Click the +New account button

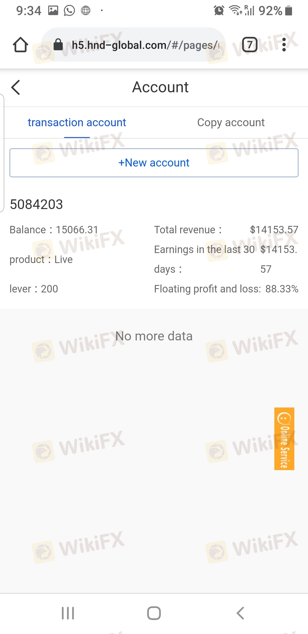(x=154, y=163)
